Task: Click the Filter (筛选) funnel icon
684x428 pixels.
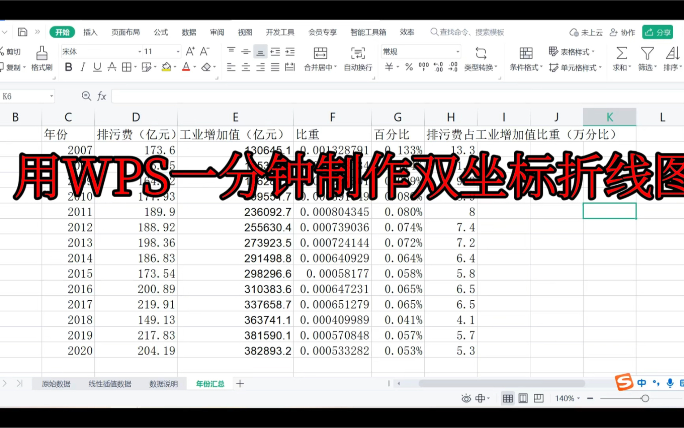Action: (647, 53)
